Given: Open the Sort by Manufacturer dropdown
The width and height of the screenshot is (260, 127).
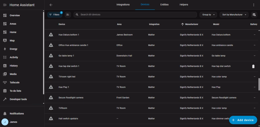Looking at the screenshot, I should (x=234, y=15).
